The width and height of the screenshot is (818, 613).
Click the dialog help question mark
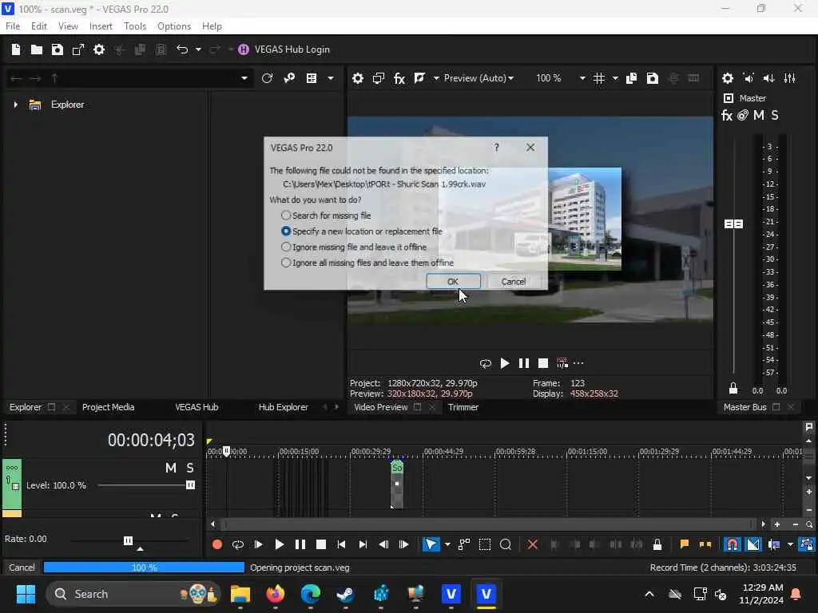(x=497, y=148)
